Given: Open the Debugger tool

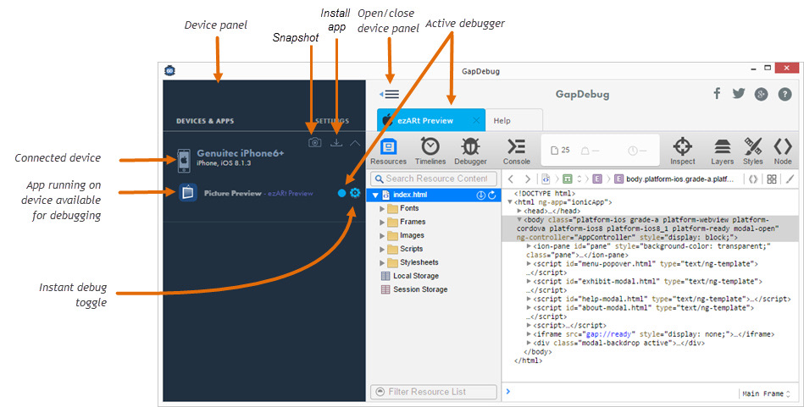Looking at the screenshot, I should tap(471, 151).
